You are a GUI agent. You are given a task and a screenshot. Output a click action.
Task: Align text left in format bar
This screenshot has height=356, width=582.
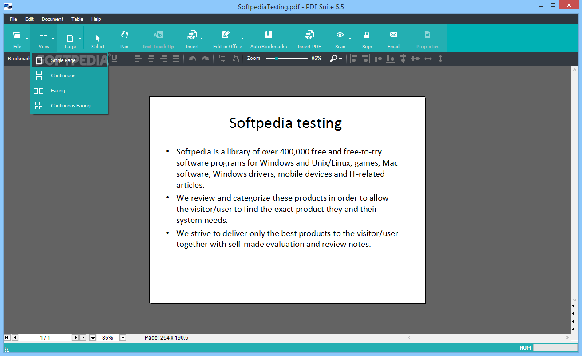138,59
